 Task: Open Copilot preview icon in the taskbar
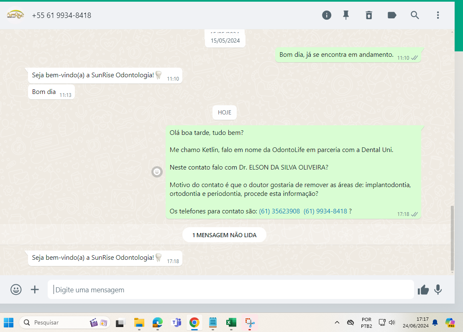450,322
